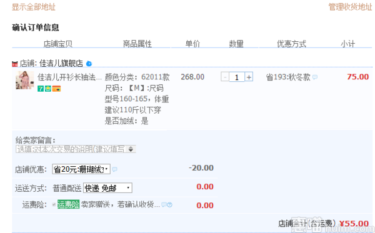The width and height of the screenshot is (375, 233).
Task: Click the chat bubble icon after 若确认收货
Action: (x=164, y=204)
